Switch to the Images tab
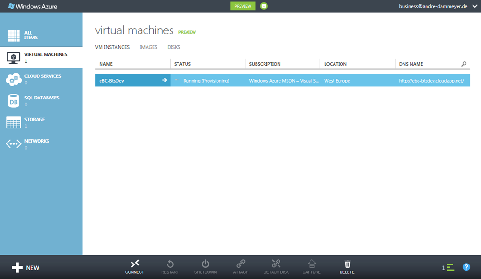 pos(148,47)
